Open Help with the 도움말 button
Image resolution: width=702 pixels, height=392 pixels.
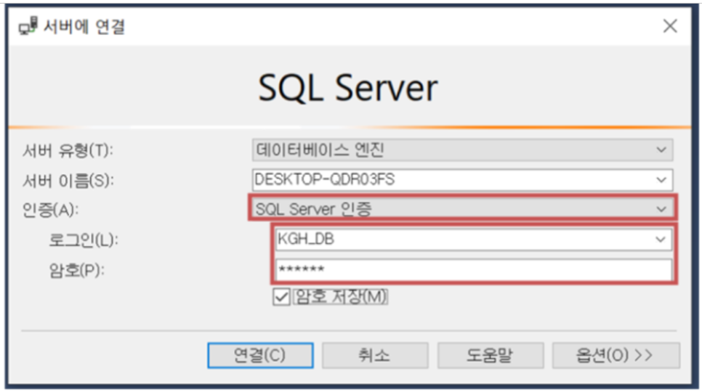click(491, 356)
